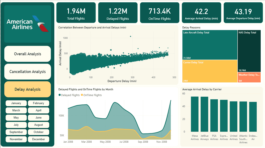This screenshot has height=148, width=265.
Task: Filter by February
Action: coord(39,103)
